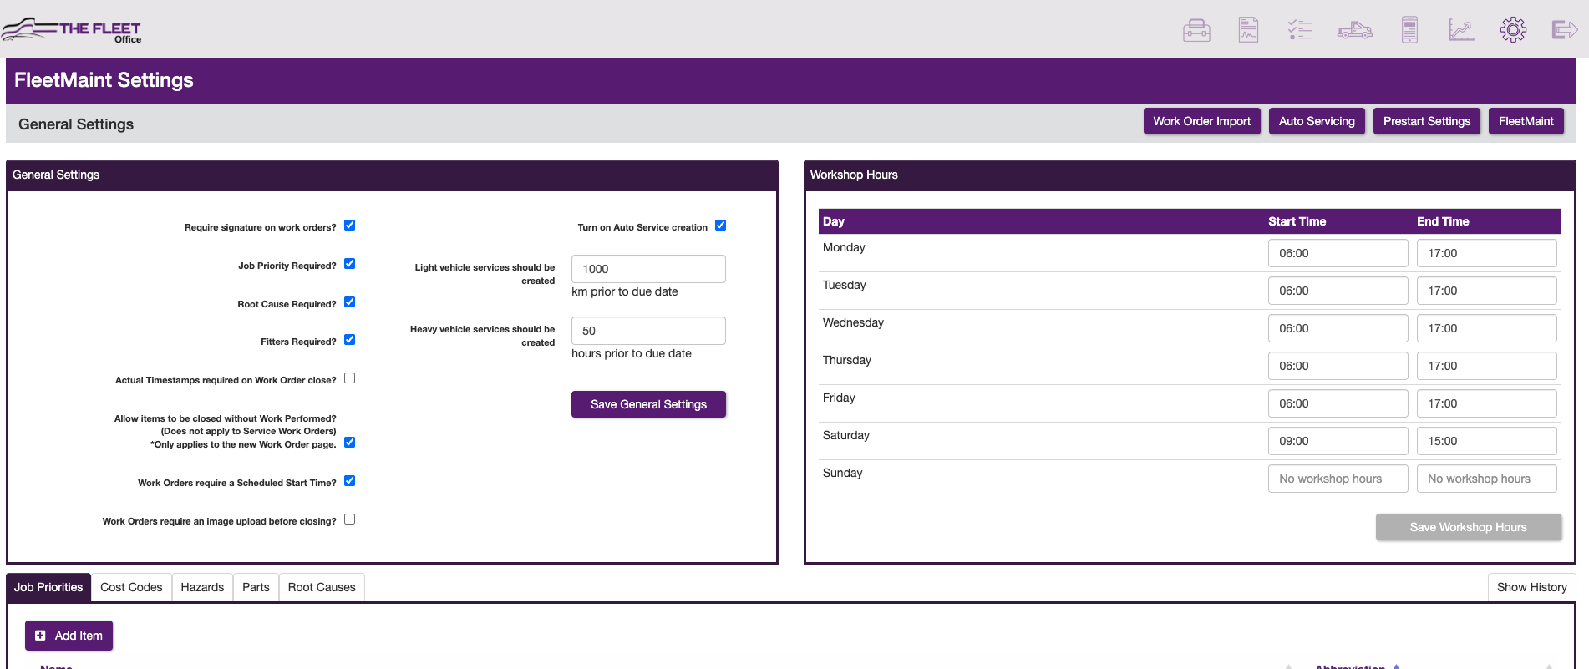Toggle Allow items closed without Work Performed
The image size is (1589, 669).
pos(350,443)
